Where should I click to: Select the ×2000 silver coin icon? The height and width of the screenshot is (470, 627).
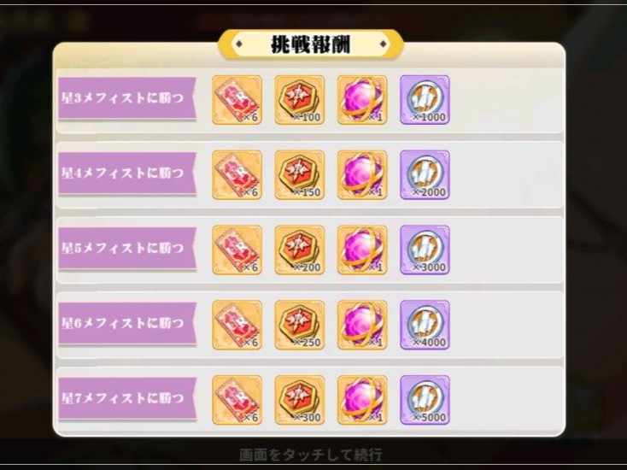click(x=425, y=175)
